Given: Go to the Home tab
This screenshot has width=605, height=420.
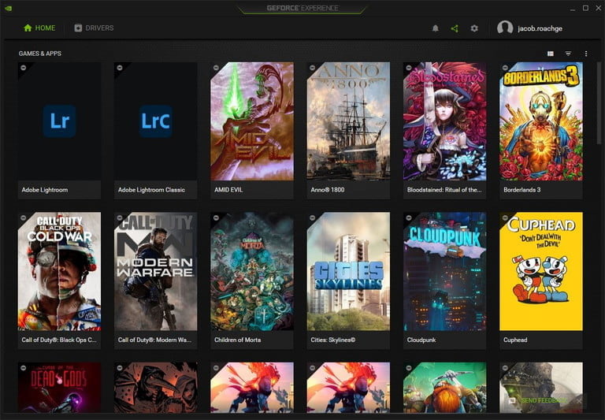Looking at the screenshot, I should (x=39, y=28).
